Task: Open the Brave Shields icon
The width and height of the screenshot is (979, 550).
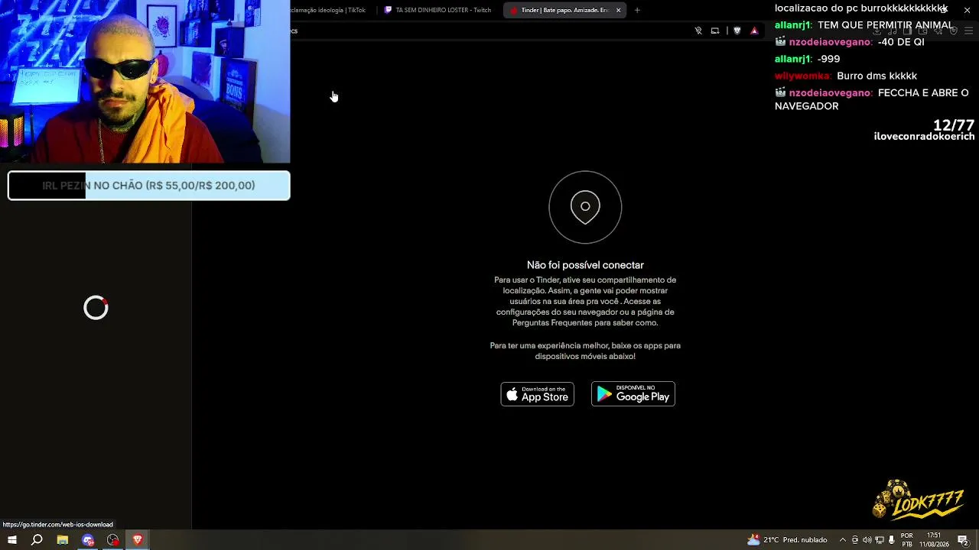Action: point(737,31)
